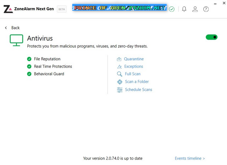
Task: Click File Reputation label
Action: [47, 59]
